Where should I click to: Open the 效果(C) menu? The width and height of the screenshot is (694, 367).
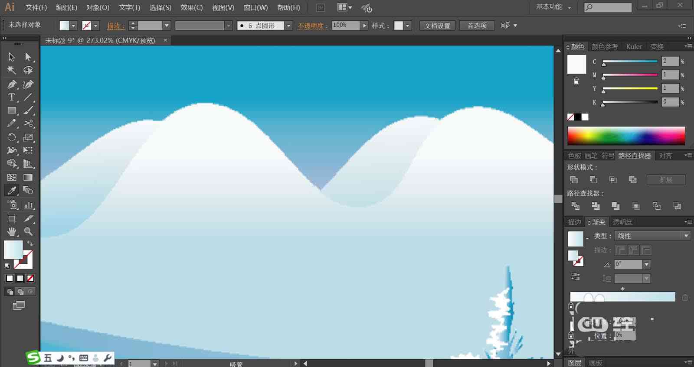[x=192, y=7]
